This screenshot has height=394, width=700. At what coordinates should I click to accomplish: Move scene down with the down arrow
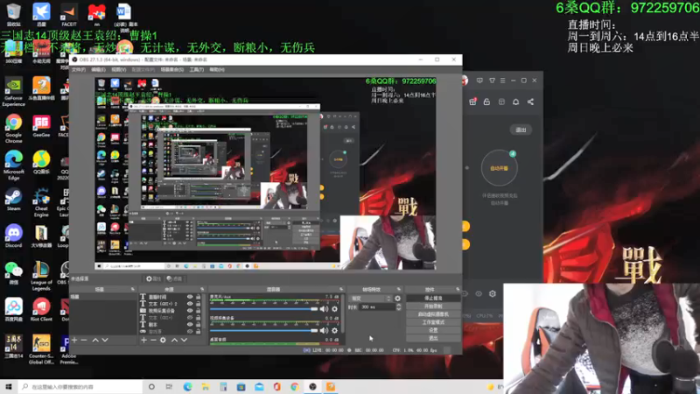(105, 340)
